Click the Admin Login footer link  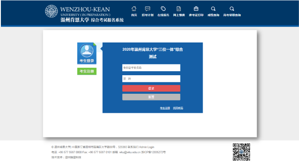tap(147, 147)
